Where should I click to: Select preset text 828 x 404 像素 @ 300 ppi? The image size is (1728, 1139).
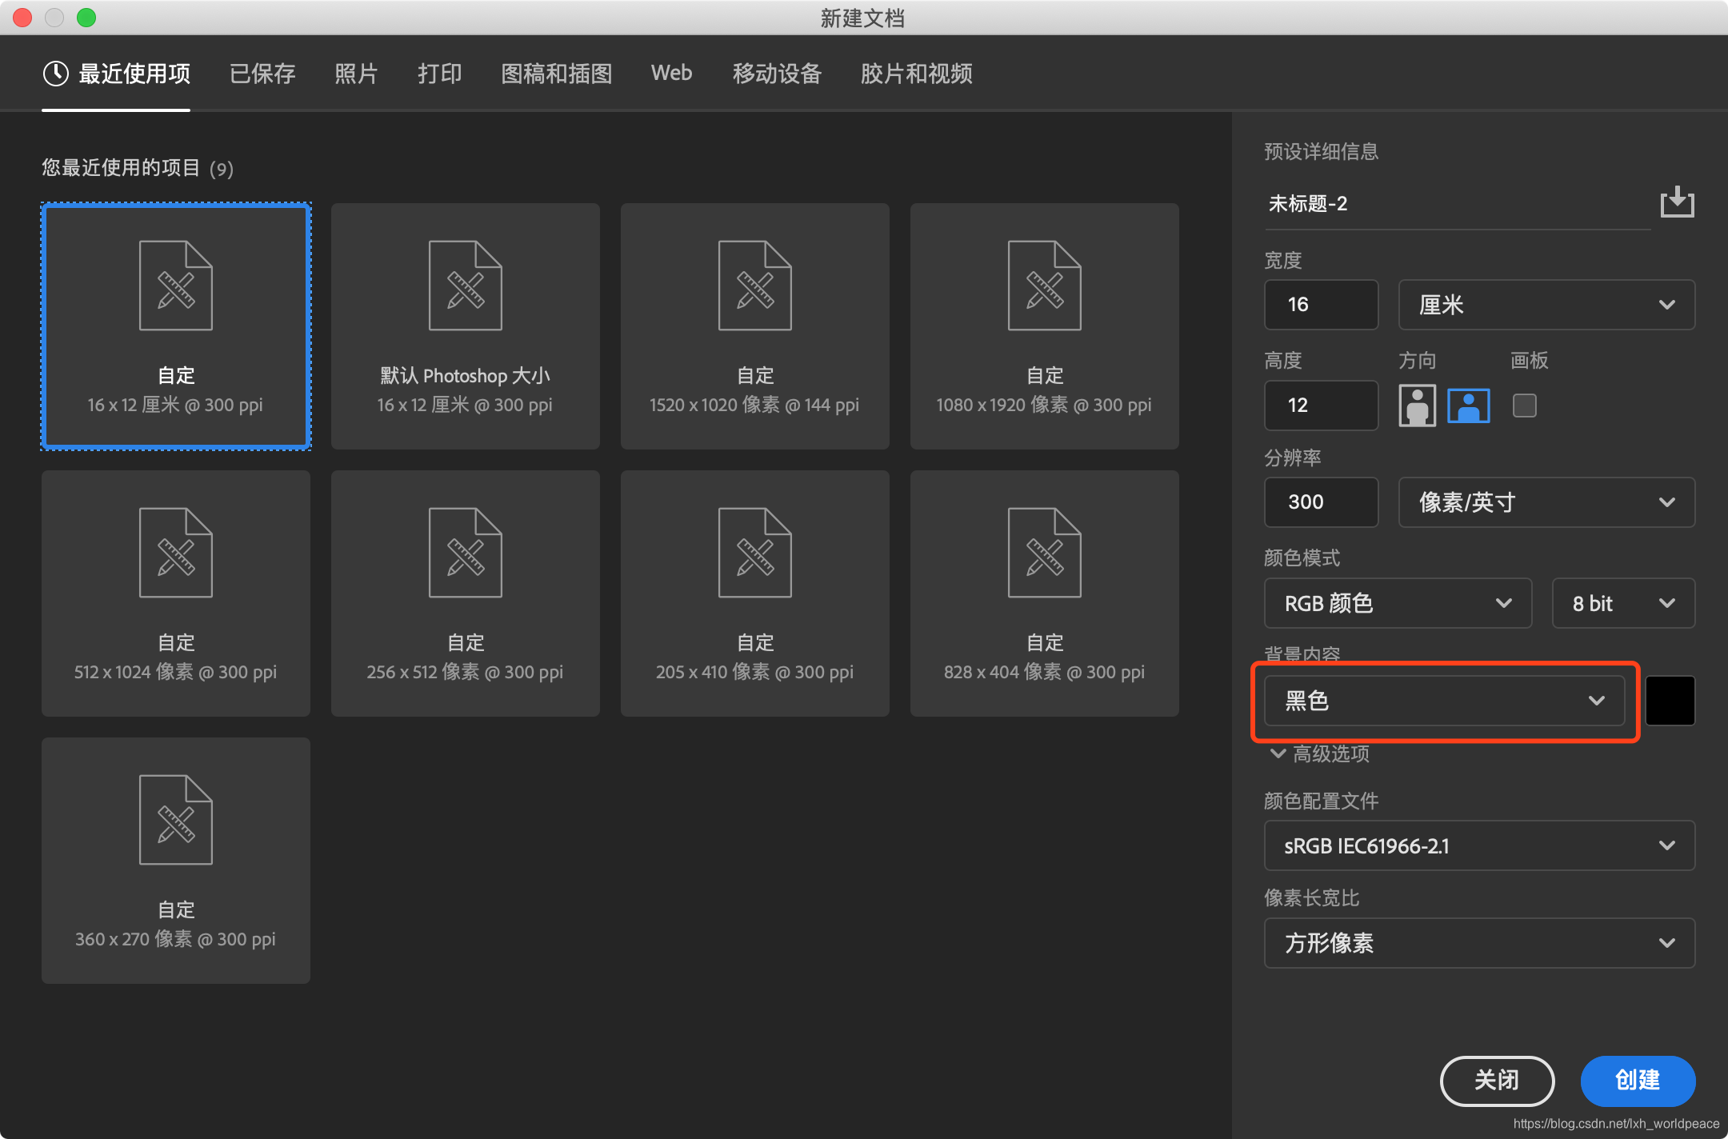(x=1045, y=672)
